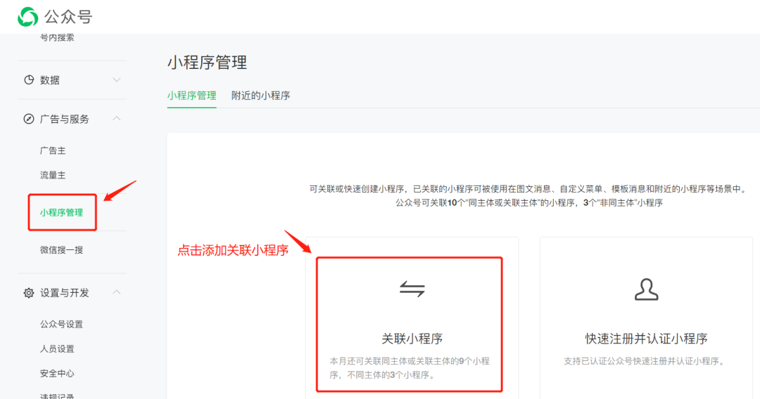Click the 关联小程序 swap arrows icon
Image resolution: width=760 pixels, height=399 pixels.
[412, 289]
